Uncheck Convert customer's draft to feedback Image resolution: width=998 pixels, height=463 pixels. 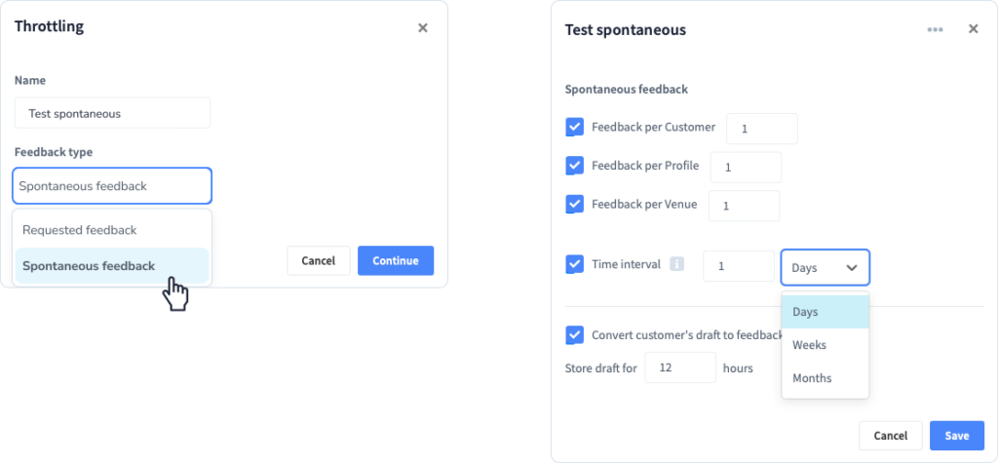574,335
